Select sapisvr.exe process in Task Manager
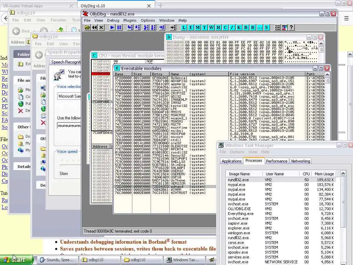Image resolution: width=353 pixels, height=265 pixels. pos(281,223)
